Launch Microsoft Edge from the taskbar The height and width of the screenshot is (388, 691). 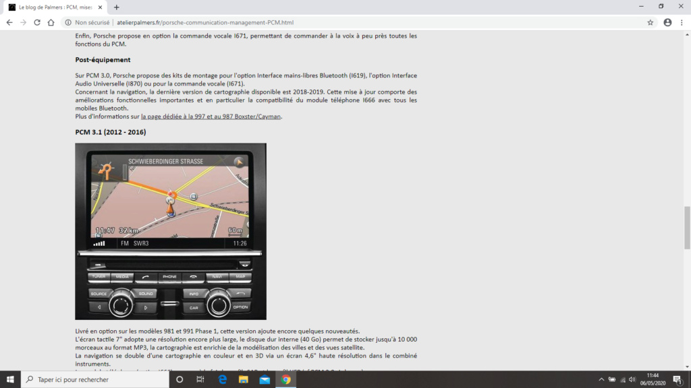point(223,379)
